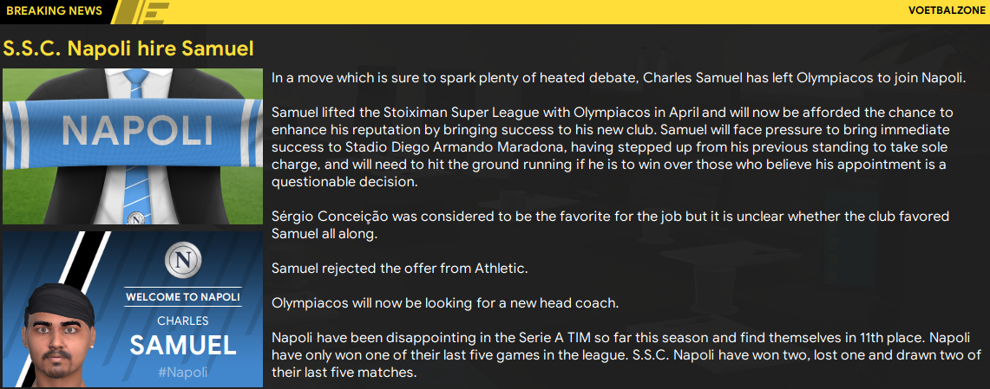Click the #Napoli hashtag
This screenshot has height=389, width=990.
[182, 373]
